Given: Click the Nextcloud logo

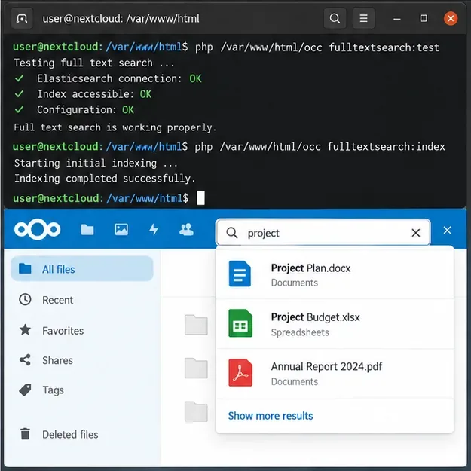Looking at the screenshot, I should (x=37, y=230).
